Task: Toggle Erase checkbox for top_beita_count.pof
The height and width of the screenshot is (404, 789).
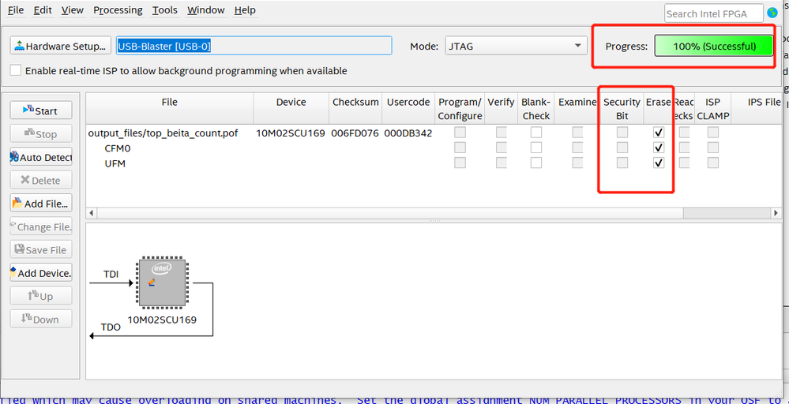Action: 658,133
